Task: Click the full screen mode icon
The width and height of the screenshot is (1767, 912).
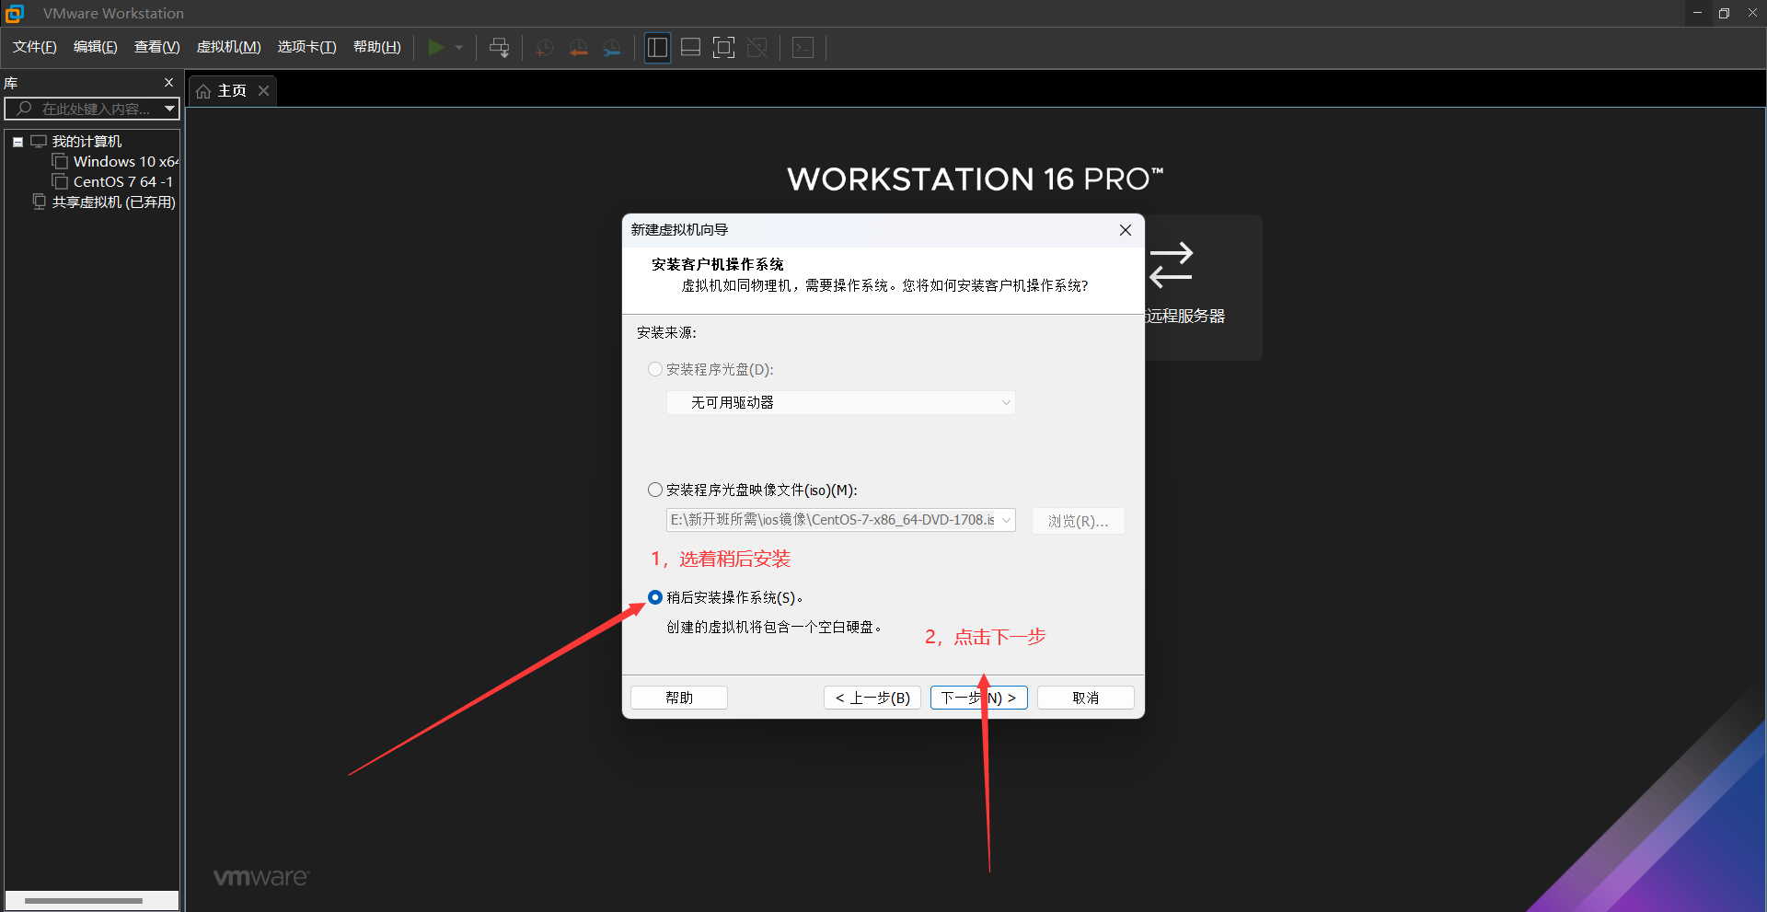Action: point(724,48)
